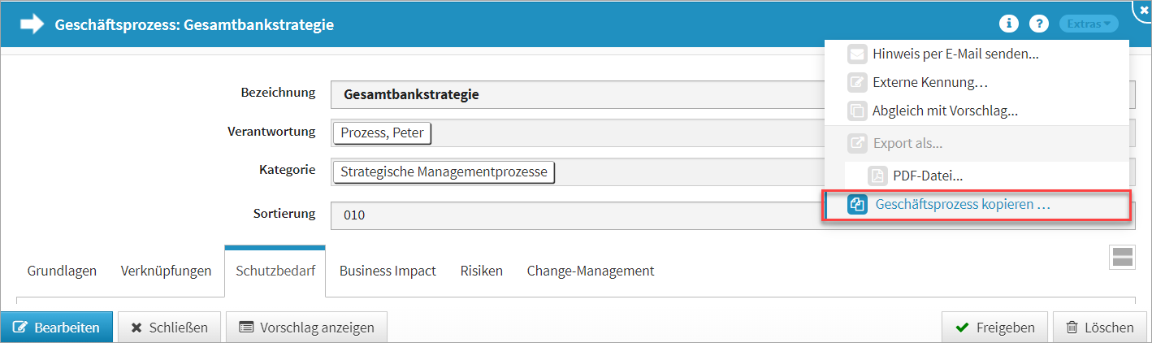This screenshot has width=1152, height=343.
Task: Go to the Change-Management tab
Action: [x=590, y=271]
